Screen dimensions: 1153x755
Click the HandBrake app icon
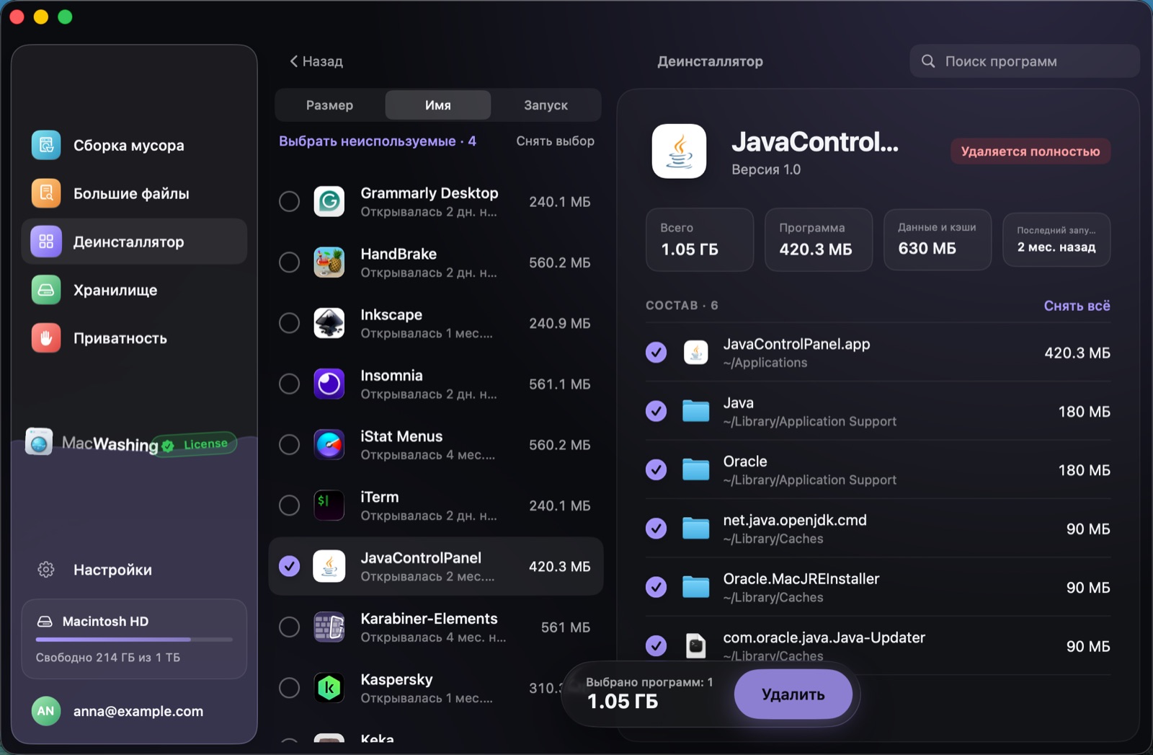pos(329,262)
